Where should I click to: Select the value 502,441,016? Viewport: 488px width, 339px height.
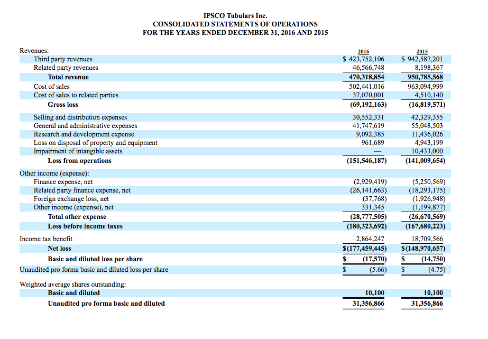tap(366, 87)
